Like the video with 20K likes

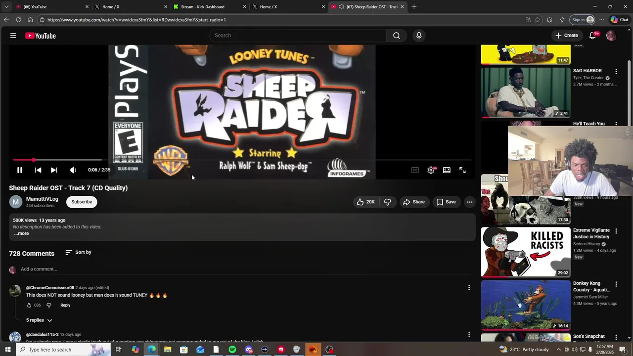point(366,202)
